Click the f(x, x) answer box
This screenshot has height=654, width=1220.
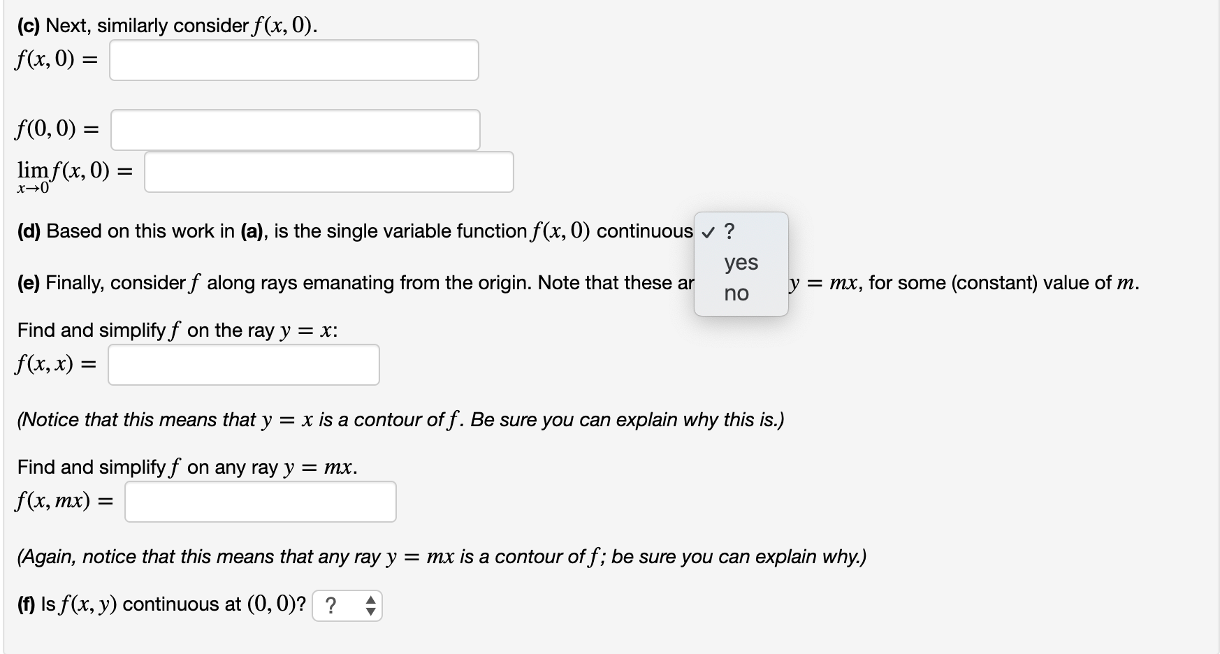coord(243,364)
